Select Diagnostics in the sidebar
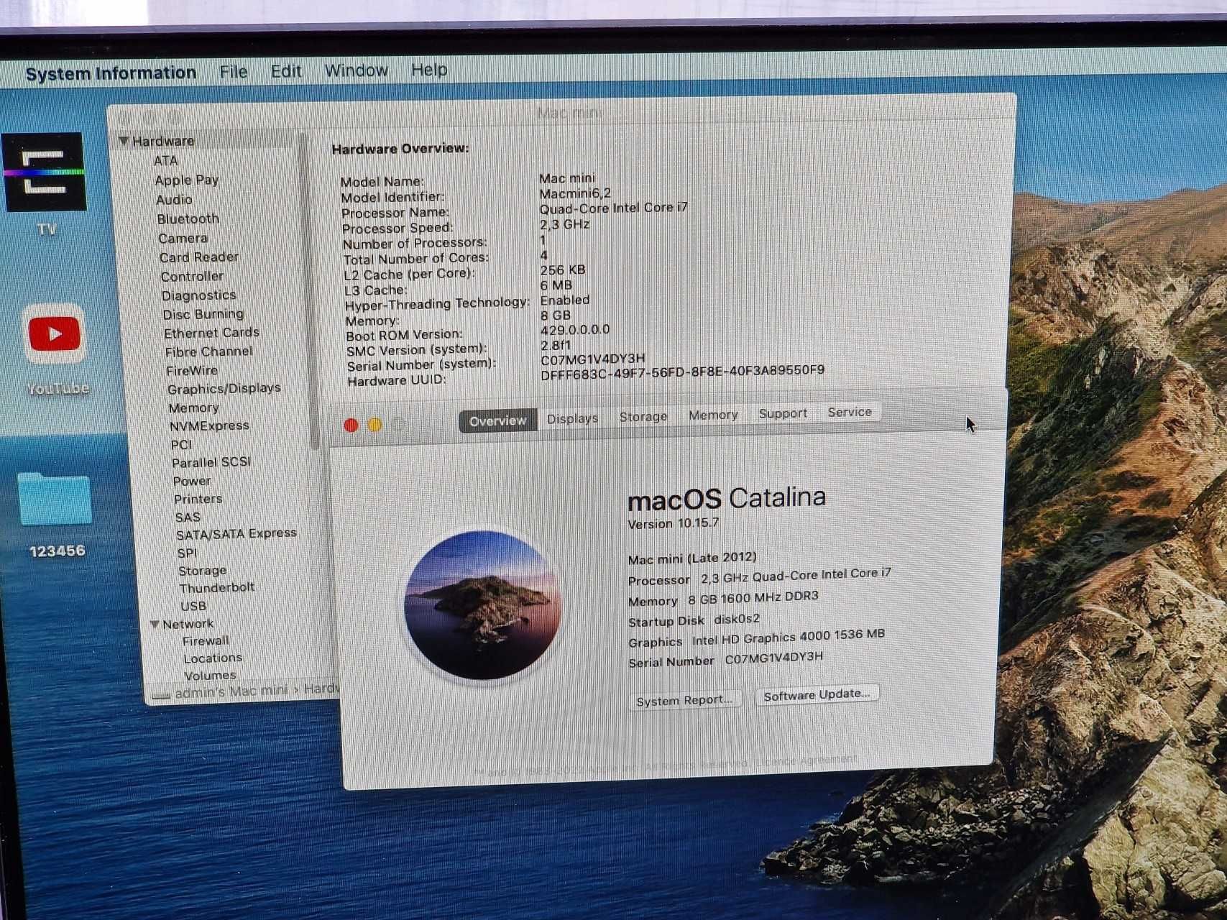1227x920 pixels. click(x=198, y=295)
